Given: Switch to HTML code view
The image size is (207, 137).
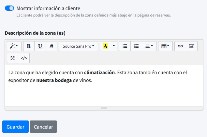Looking at the screenshot, I should coord(24,58).
